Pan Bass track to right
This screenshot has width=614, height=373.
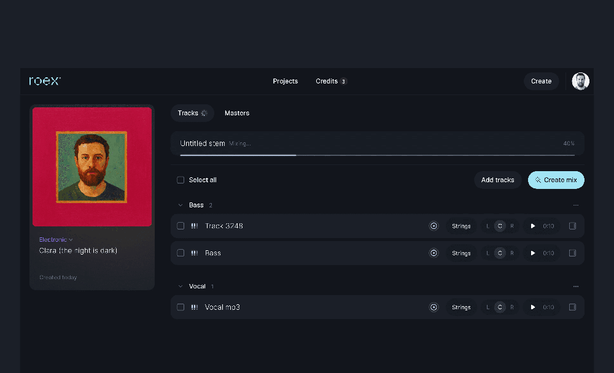click(512, 253)
